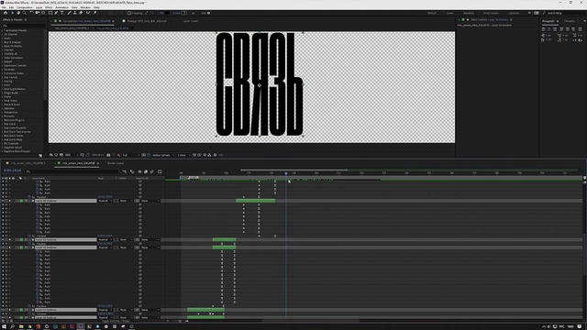Open File Explorer from the taskbar
The image size is (587, 330).
[x=21, y=326]
